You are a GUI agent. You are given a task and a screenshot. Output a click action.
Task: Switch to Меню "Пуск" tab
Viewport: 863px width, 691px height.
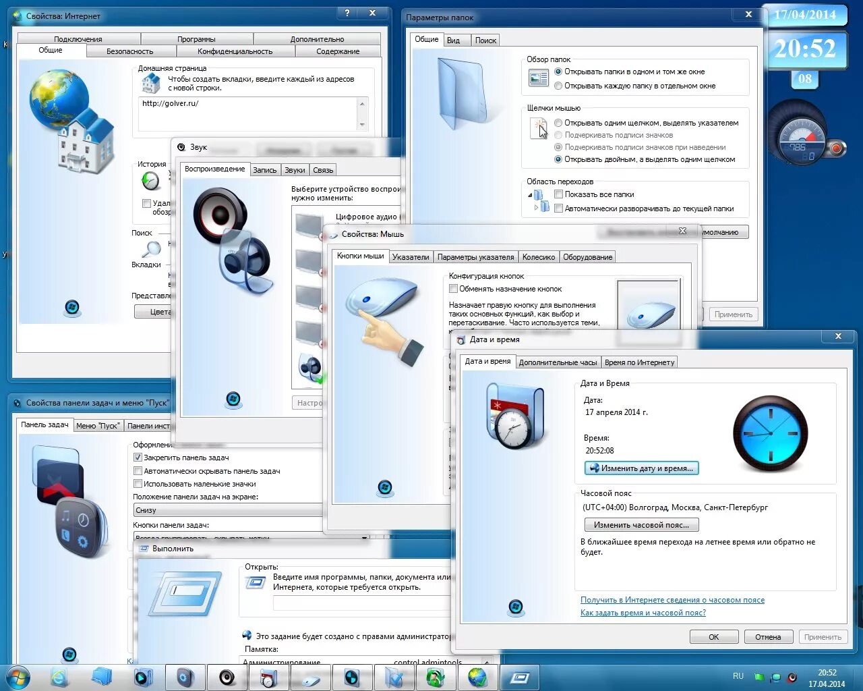pos(98,426)
